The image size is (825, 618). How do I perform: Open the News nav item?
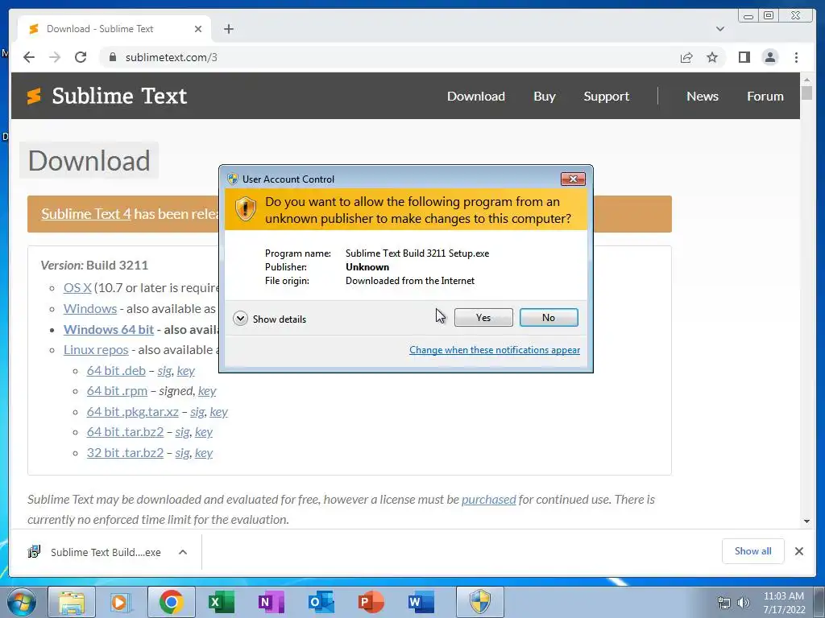click(702, 97)
